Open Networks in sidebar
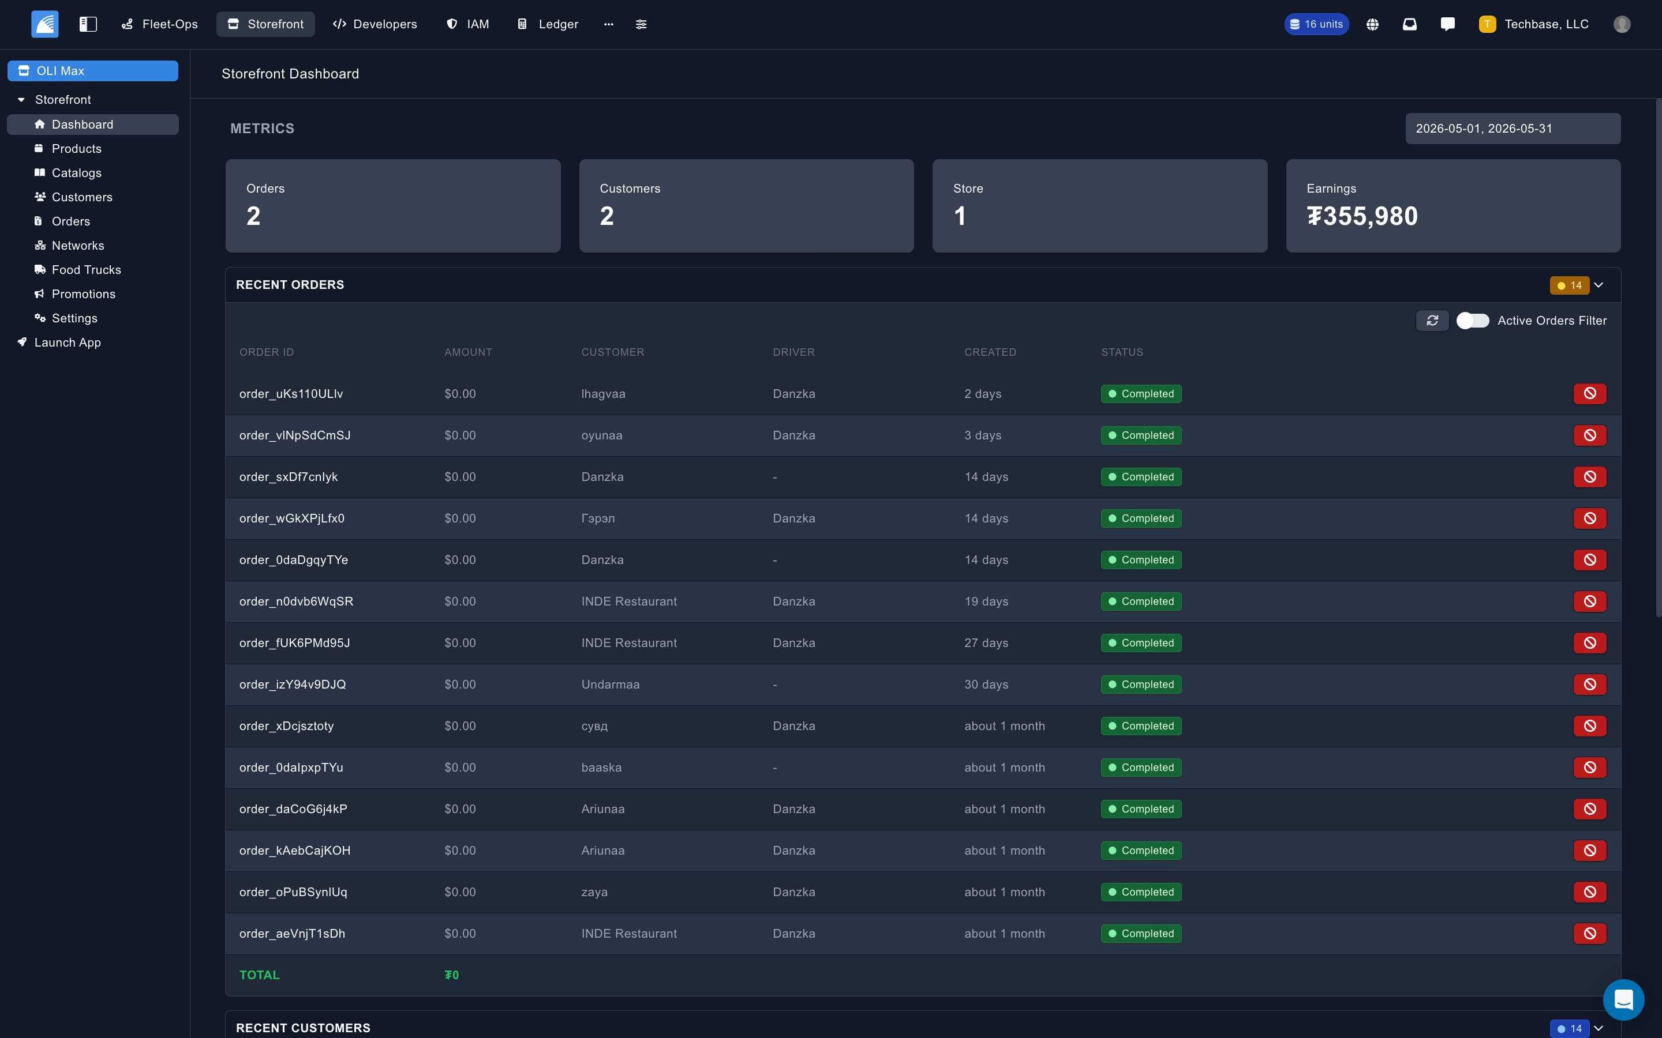The image size is (1662, 1038). pos(93,246)
